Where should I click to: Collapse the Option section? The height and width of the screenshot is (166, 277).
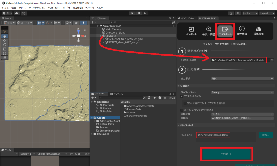coord(179,86)
